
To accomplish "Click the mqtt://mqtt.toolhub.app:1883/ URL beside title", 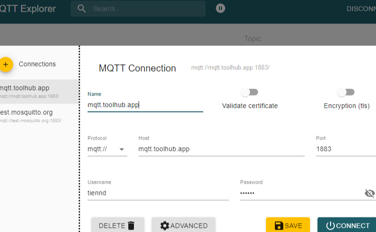I will [x=230, y=67].
